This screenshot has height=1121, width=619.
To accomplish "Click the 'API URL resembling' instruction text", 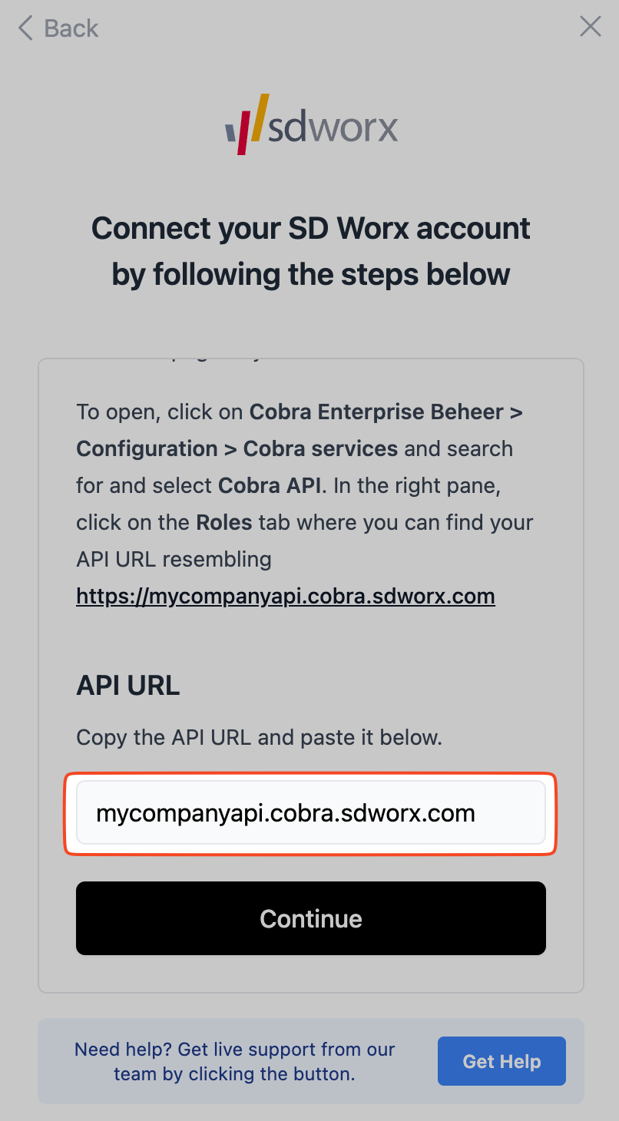I will [x=174, y=559].
